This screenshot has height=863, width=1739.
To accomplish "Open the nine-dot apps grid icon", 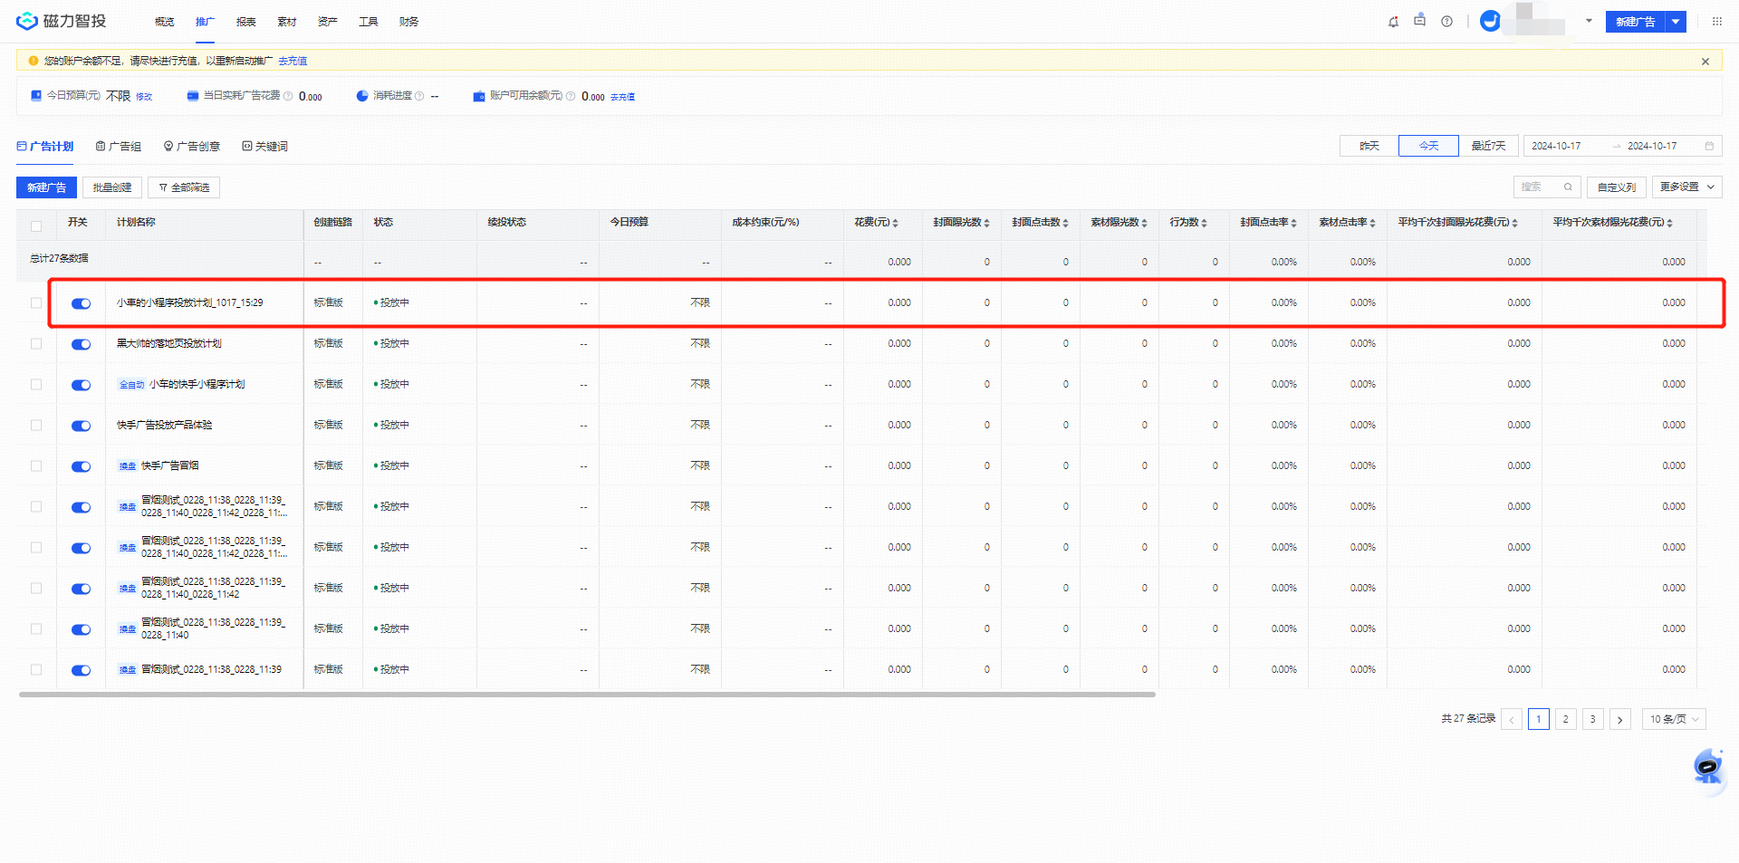I will [1716, 21].
